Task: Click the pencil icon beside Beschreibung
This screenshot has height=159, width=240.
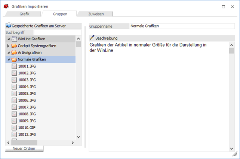Action: [x=92, y=38]
